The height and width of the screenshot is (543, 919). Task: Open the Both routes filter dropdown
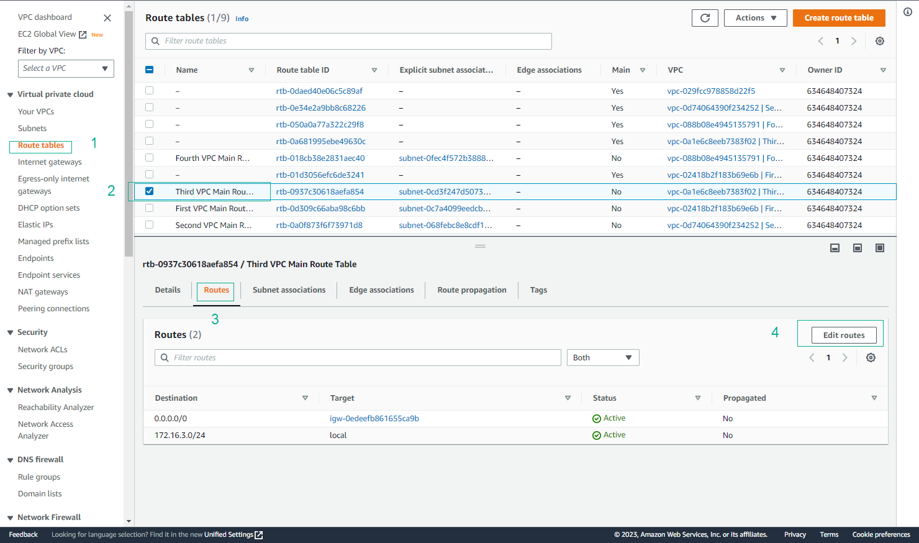click(x=603, y=358)
